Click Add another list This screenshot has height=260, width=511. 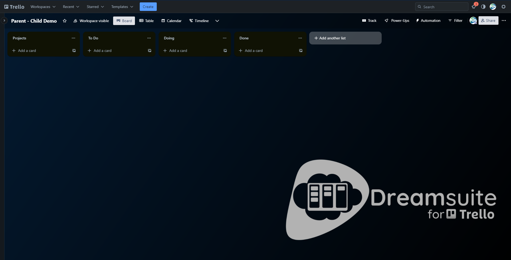(x=345, y=38)
